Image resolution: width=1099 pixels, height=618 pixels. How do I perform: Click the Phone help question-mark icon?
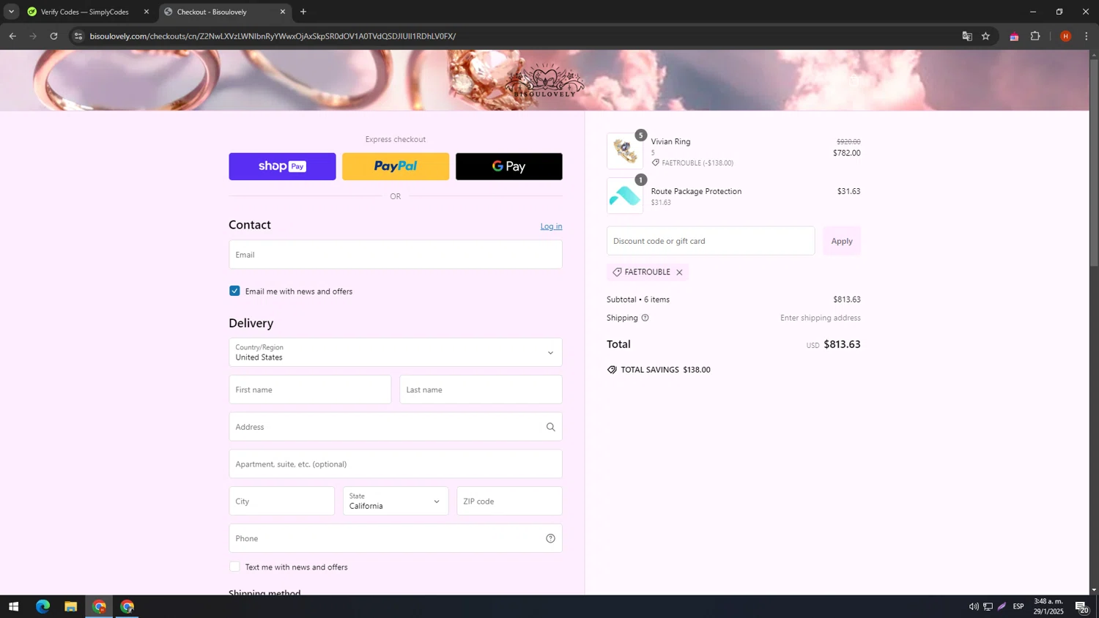[550, 538]
